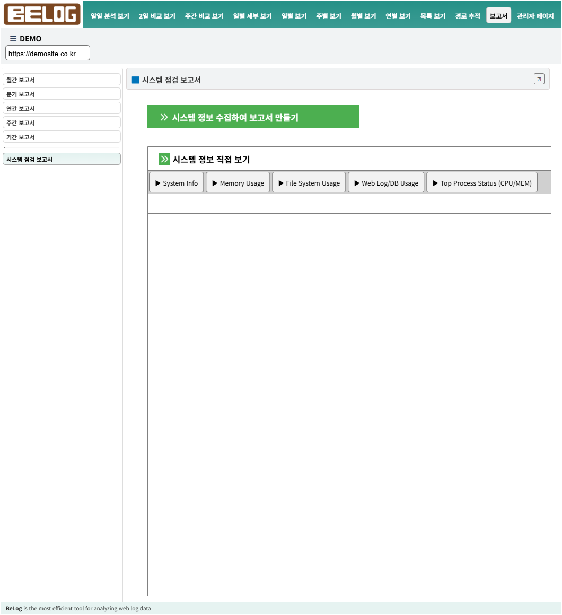
Task: Open the 연간 보고서 sidebar item
Action: pos(62,108)
